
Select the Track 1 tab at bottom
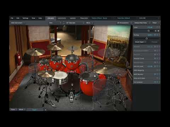pyautogui.click(x=35, y=110)
